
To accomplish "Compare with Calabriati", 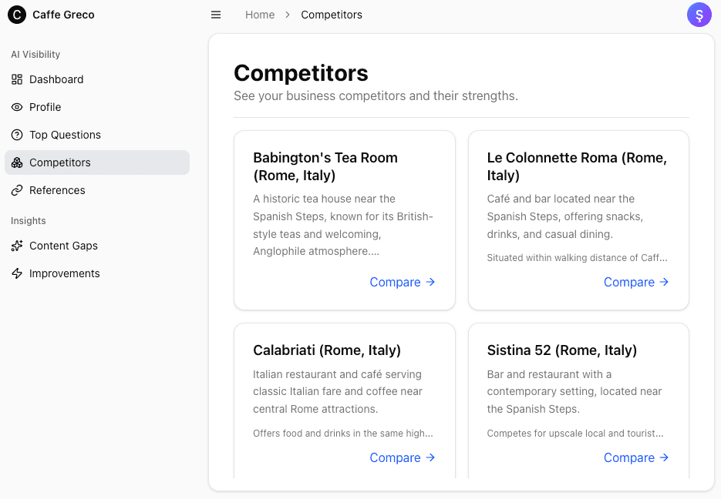I will pos(403,457).
